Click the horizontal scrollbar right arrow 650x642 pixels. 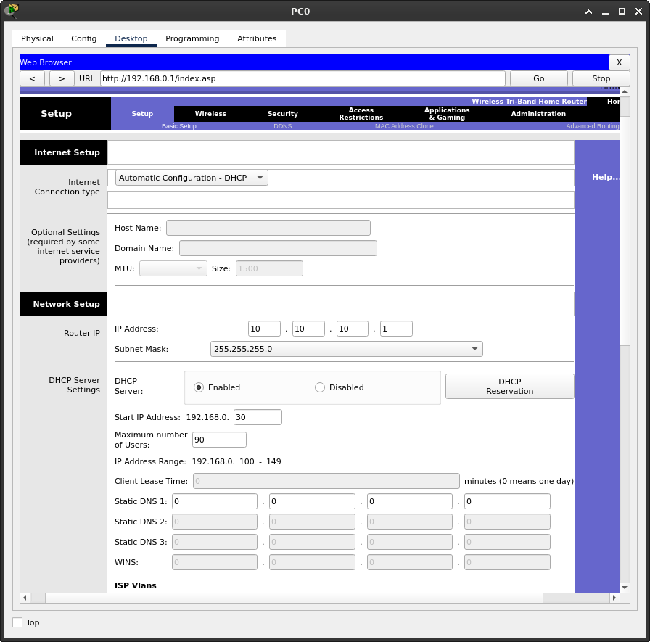tap(614, 598)
